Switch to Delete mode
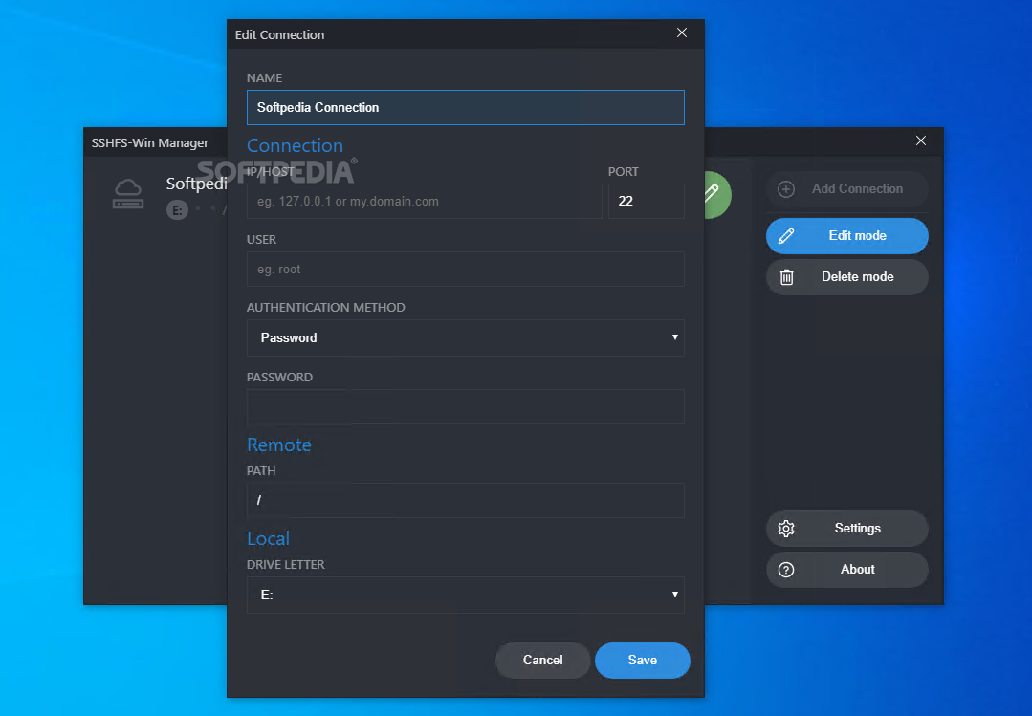The height and width of the screenshot is (716, 1032). click(x=847, y=277)
